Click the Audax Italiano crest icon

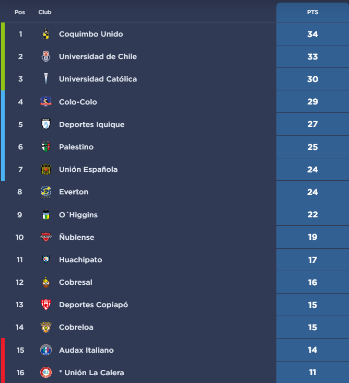pos(46,350)
